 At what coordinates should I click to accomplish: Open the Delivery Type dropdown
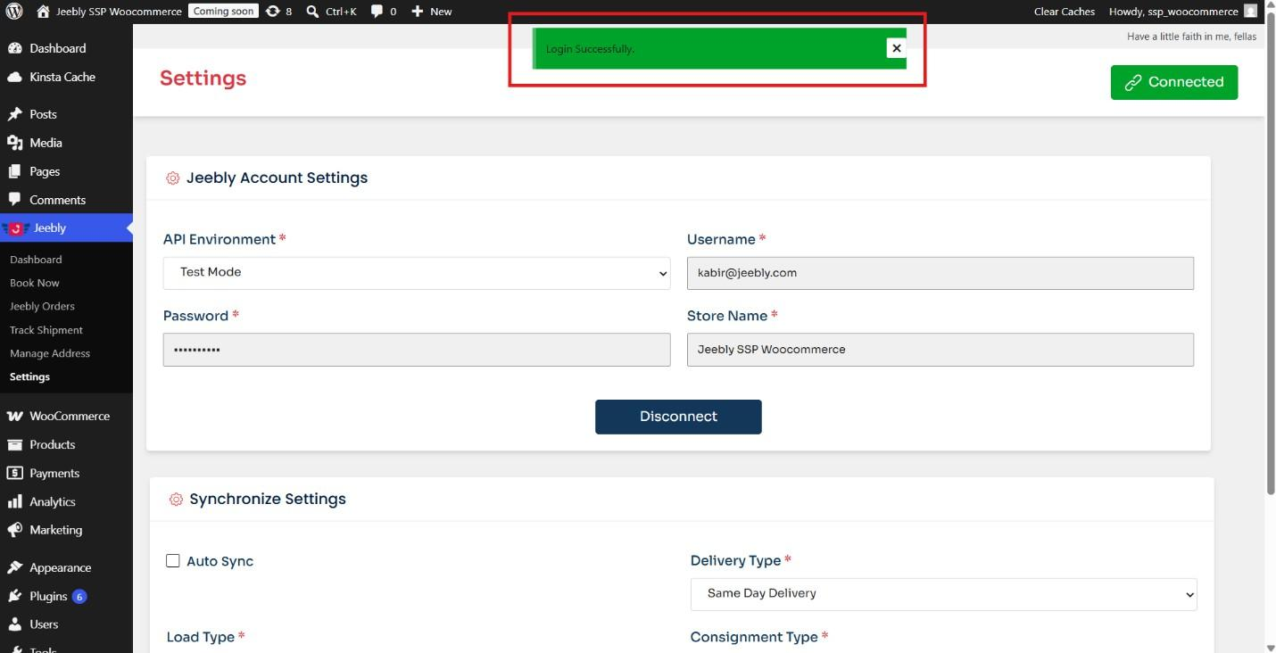click(x=943, y=594)
